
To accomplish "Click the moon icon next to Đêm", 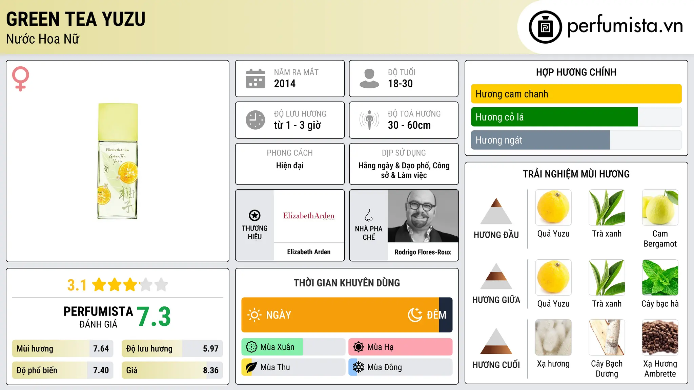I will pyautogui.click(x=415, y=315).
